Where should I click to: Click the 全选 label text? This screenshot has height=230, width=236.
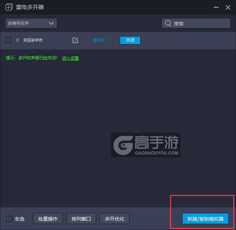[19, 219]
